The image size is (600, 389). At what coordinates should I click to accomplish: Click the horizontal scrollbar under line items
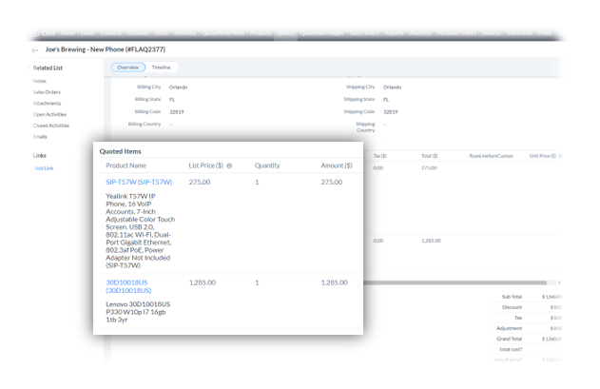(x=456, y=282)
